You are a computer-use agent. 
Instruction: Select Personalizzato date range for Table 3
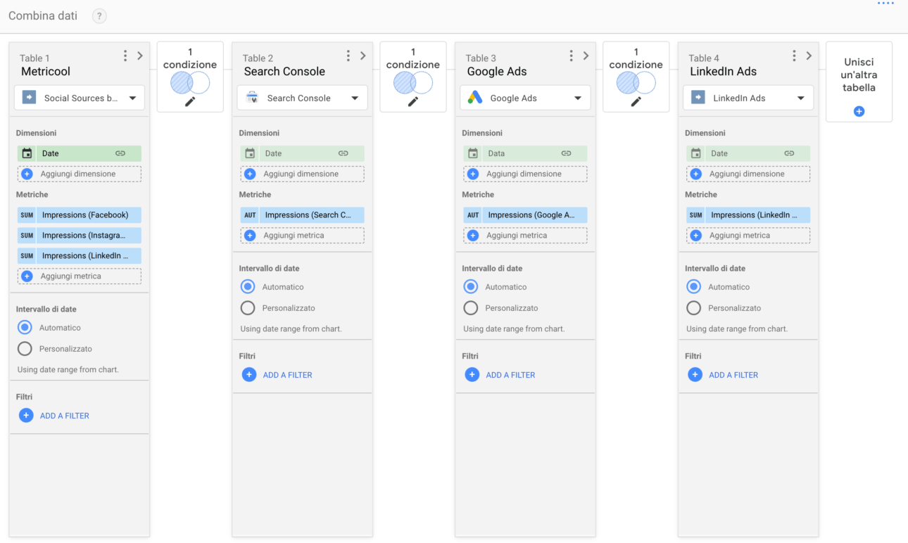coord(471,308)
